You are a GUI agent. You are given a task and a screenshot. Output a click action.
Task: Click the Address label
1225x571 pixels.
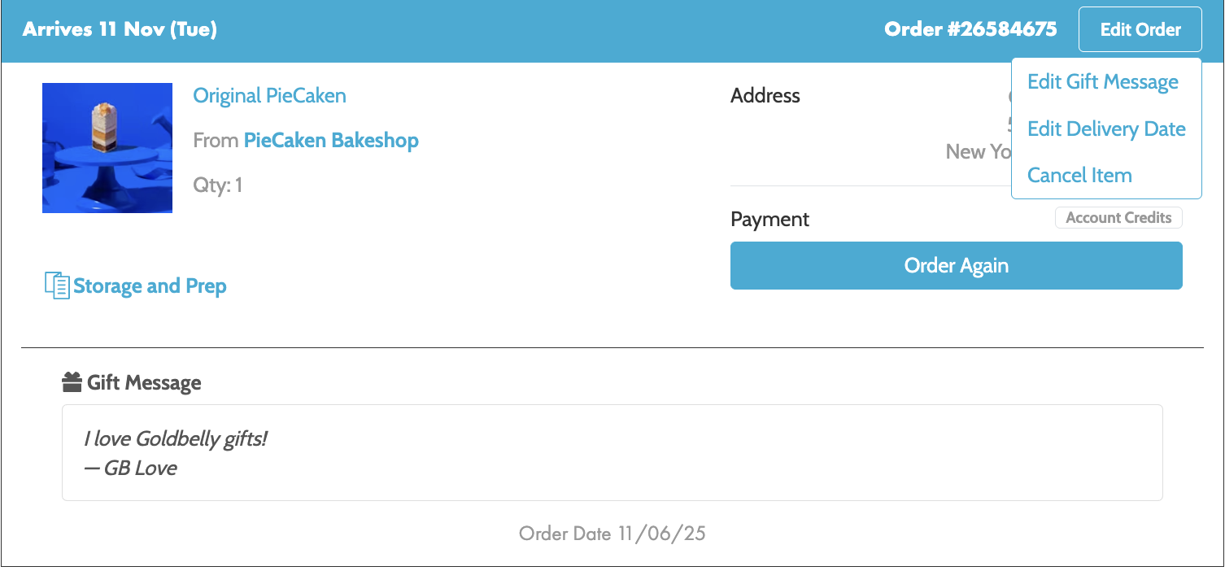(765, 96)
